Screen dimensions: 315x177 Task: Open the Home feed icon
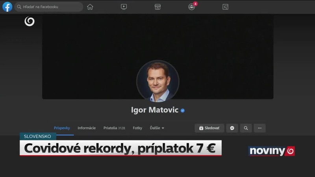tap(90, 7)
